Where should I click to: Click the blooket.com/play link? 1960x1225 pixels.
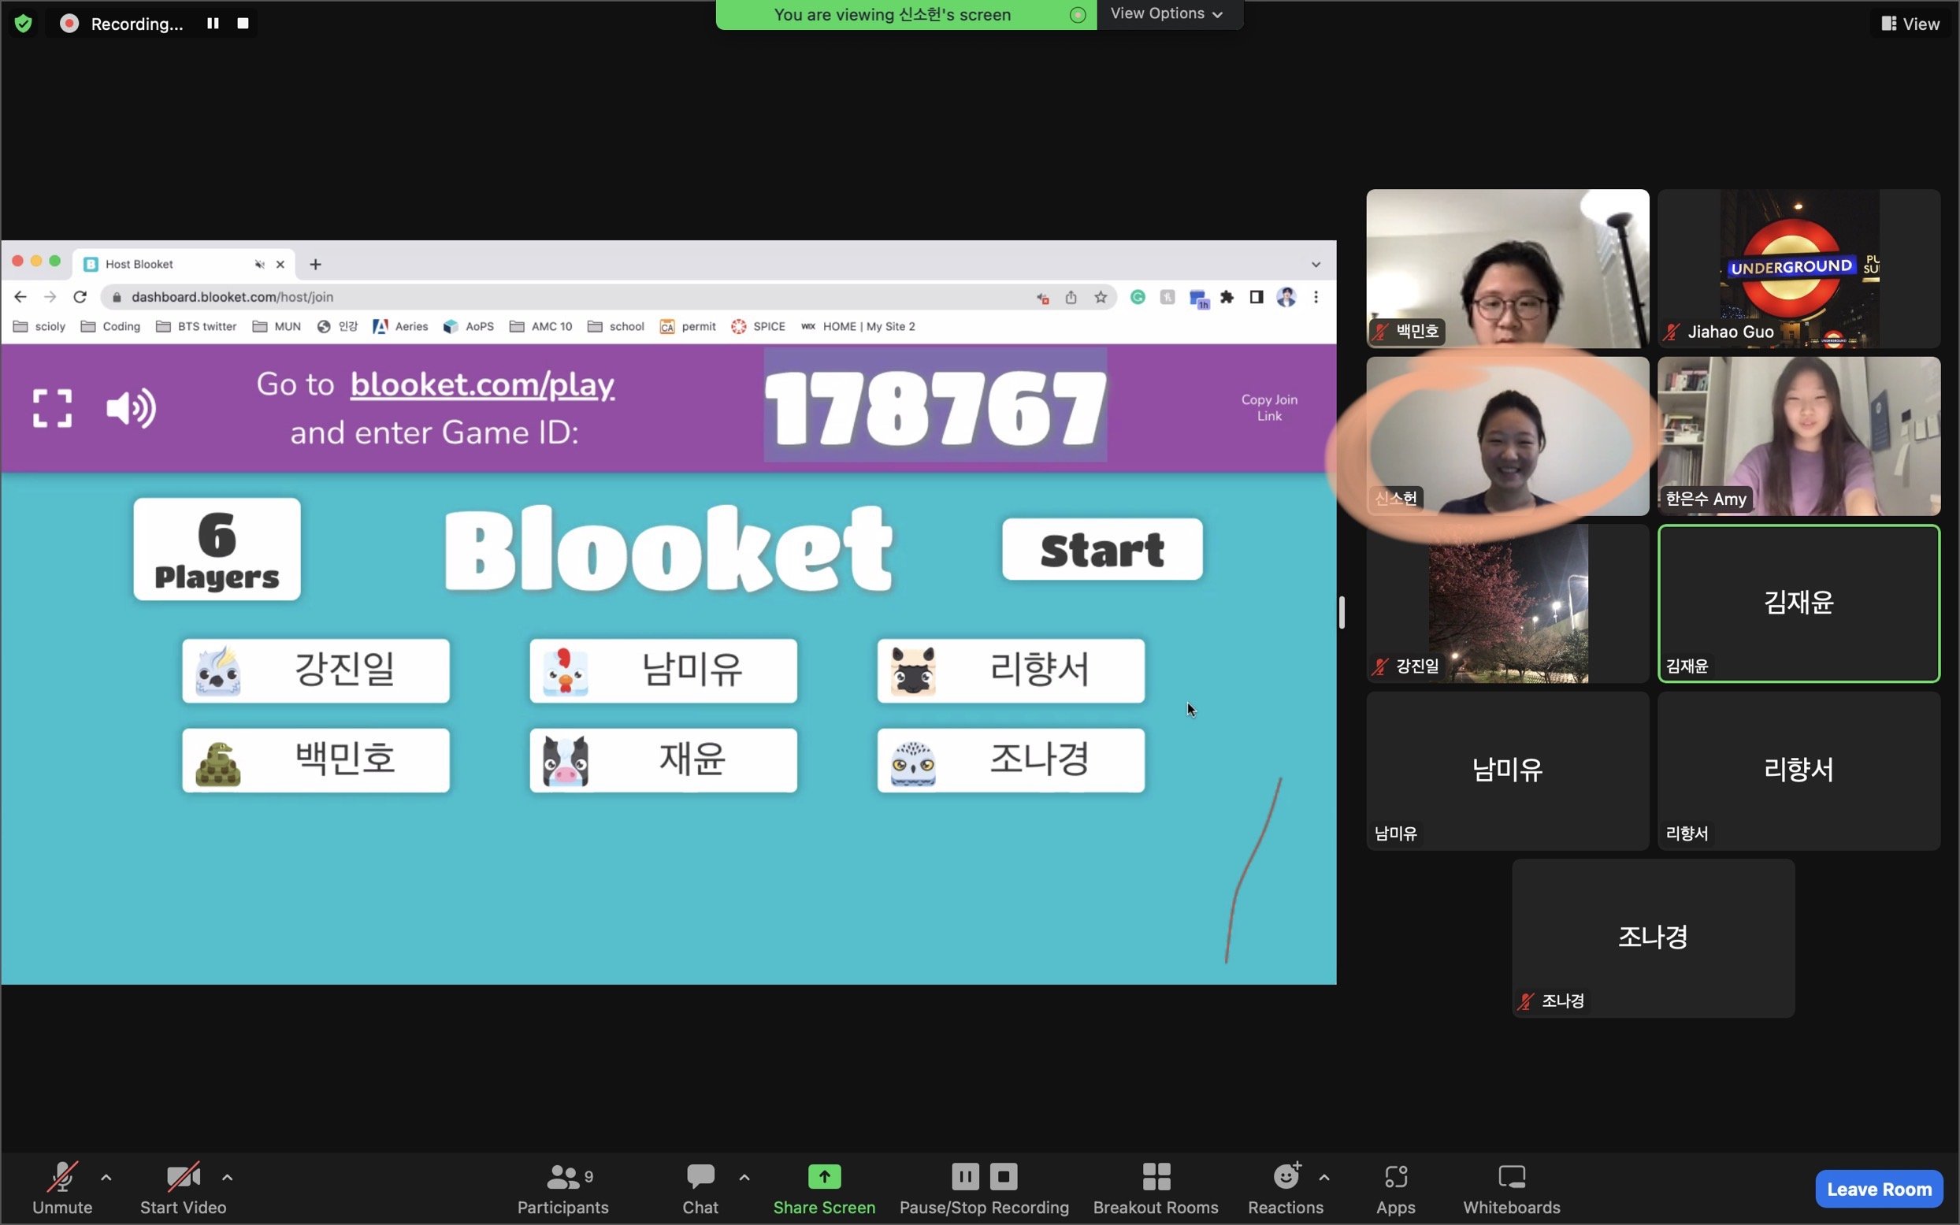coord(482,384)
